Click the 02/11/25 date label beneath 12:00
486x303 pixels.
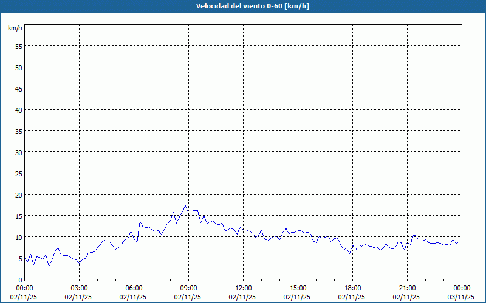pos(244,297)
